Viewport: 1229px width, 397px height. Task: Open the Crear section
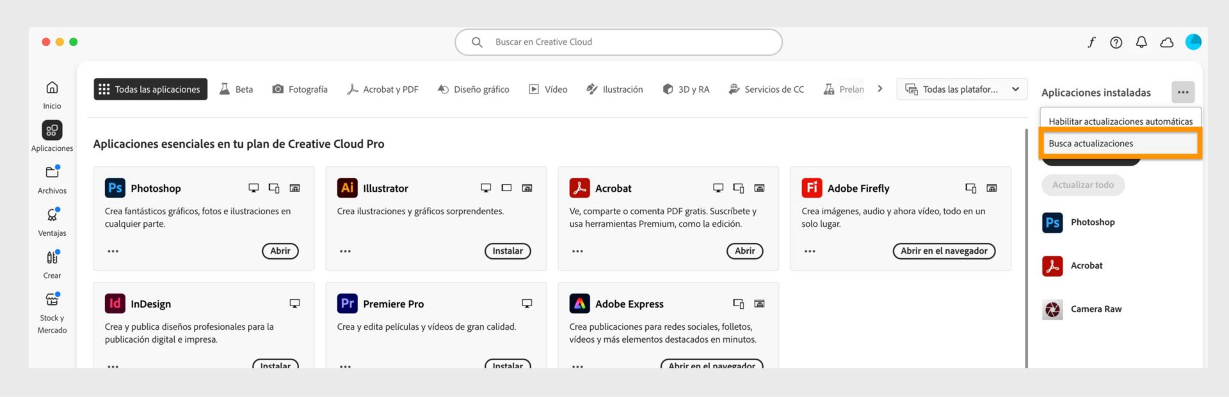click(52, 265)
